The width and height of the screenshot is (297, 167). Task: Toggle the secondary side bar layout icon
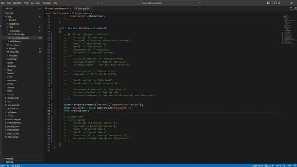point(276,3)
